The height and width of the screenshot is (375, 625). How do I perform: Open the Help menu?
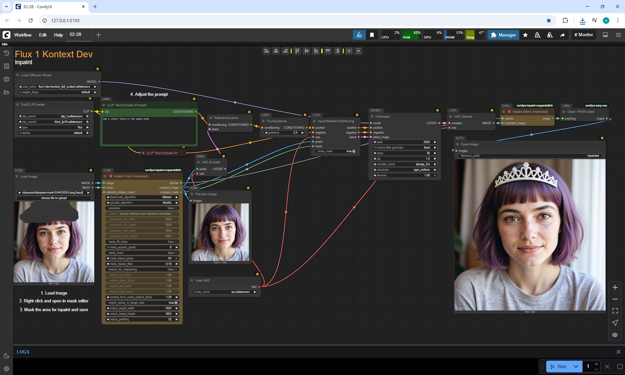click(58, 35)
